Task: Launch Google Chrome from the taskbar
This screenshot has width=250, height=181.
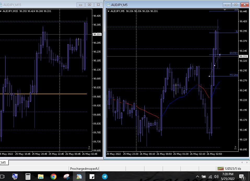Action: tap(54, 177)
